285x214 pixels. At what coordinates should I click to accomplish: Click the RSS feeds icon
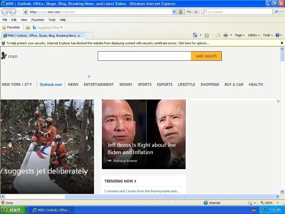[x=207, y=35]
